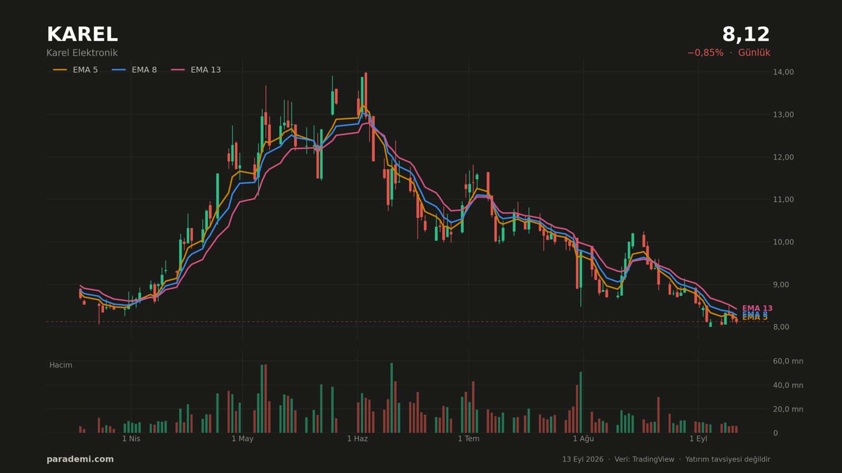Screen dimensions: 842x473
Task: Click the 1 May date label
Action: [x=243, y=439]
